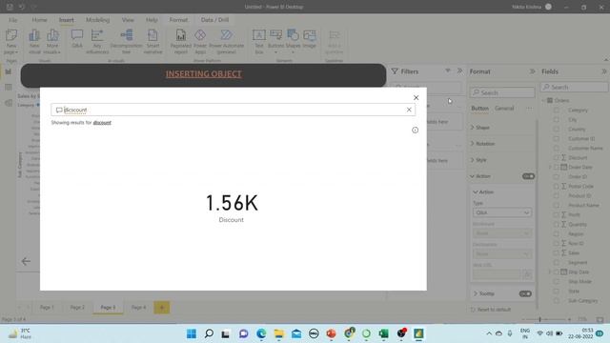Insert the Key influencers visual
Image resolution: width=610 pixels, height=343 pixels.
pyautogui.click(x=97, y=42)
